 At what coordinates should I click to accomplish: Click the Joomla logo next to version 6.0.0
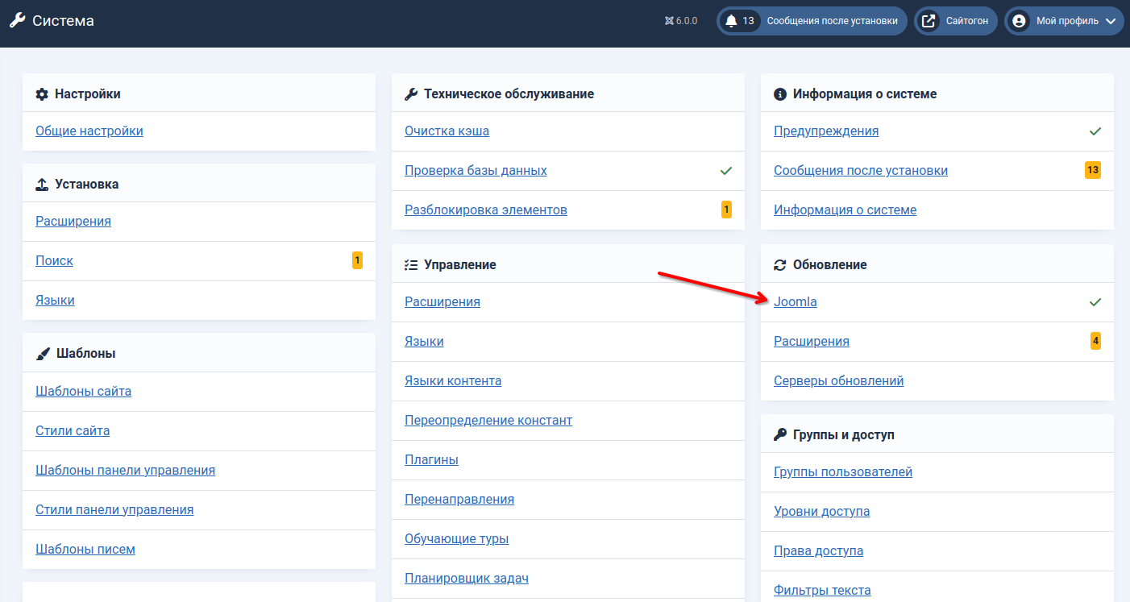[x=669, y=21]
